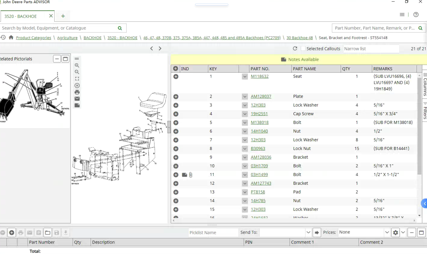Click the green model search magnifier

coord(120,28)
